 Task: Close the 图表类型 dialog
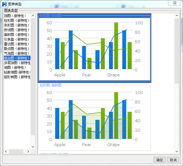[175, 3]
